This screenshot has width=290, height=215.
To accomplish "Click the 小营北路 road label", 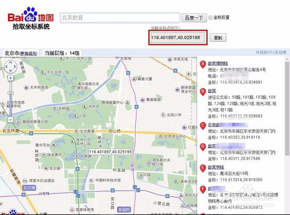I will tap(161, 203).
